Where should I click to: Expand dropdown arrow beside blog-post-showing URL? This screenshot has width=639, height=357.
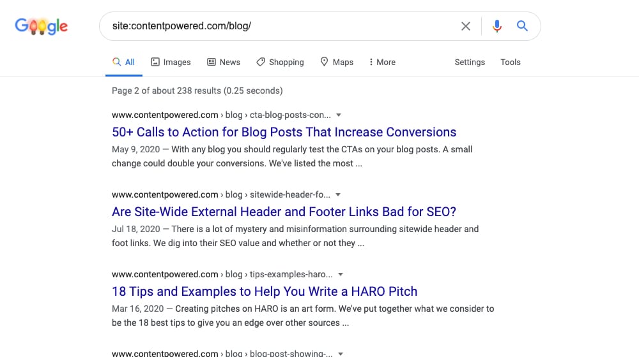(341, 353)
